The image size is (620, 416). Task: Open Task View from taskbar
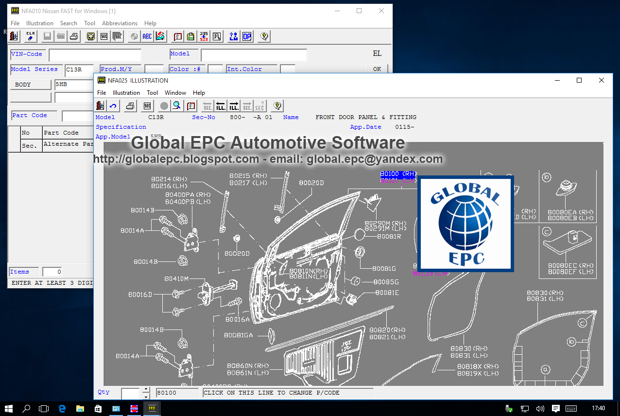coord(44,409)
